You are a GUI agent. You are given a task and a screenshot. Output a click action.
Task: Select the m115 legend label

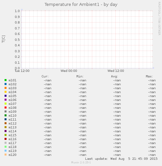(12, 135)
